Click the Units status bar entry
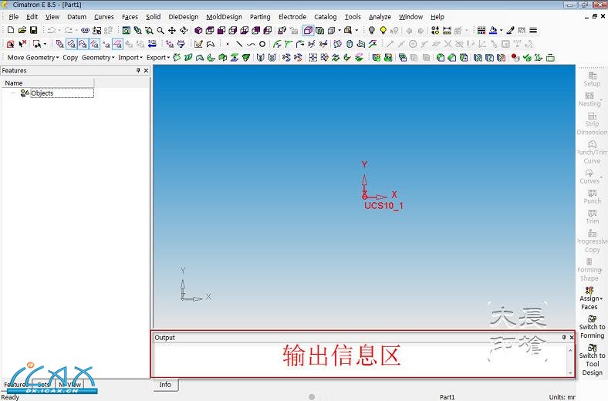 pyautogui.click(x=562, y=396)
